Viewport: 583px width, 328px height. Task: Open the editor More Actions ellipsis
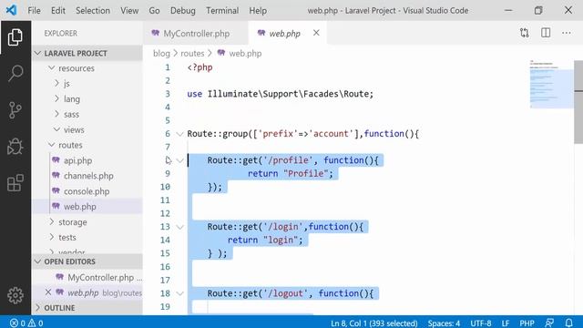(567, 33)
